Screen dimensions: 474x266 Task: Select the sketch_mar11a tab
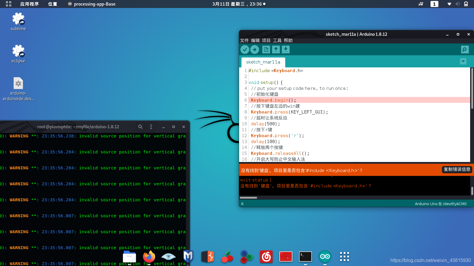coord(263,62)
